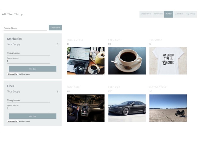
Task: Click Mint Coin in Starbucks card
Action: [33, 69]
